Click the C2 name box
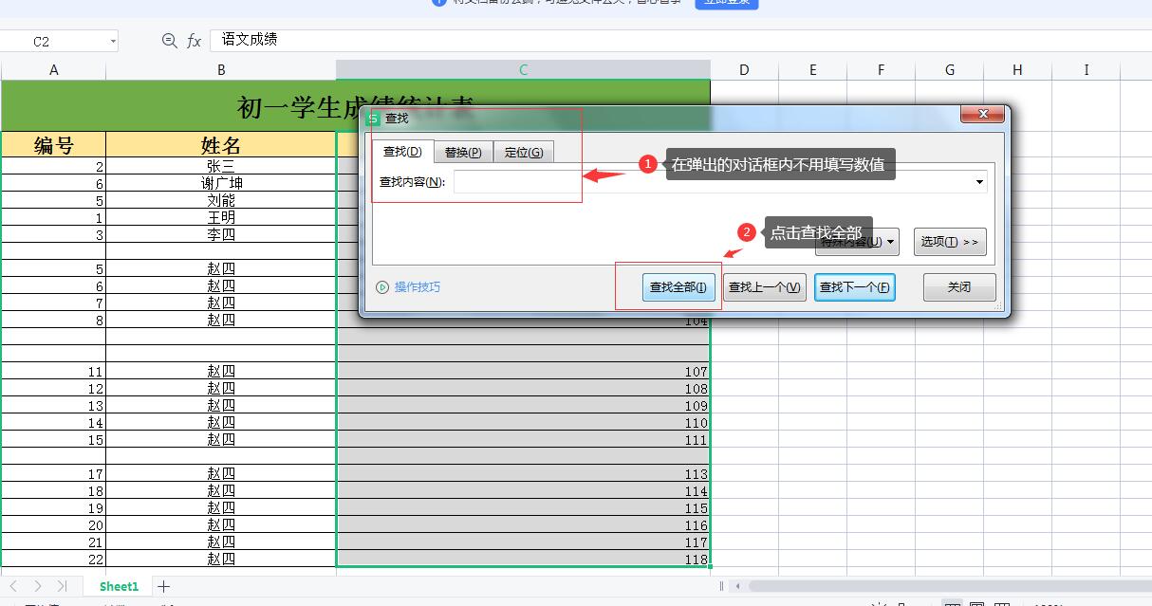The height and width of the screenshot is (606, 1152). tap(53, 41)
